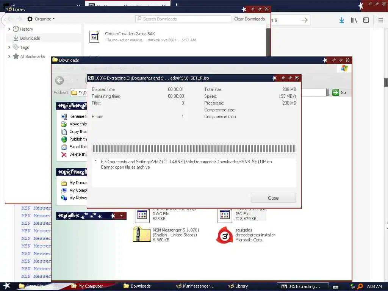The image size is (388, 291).
Task: Click red X delete icon in tasks pane
Action: (x=64, y=155)
